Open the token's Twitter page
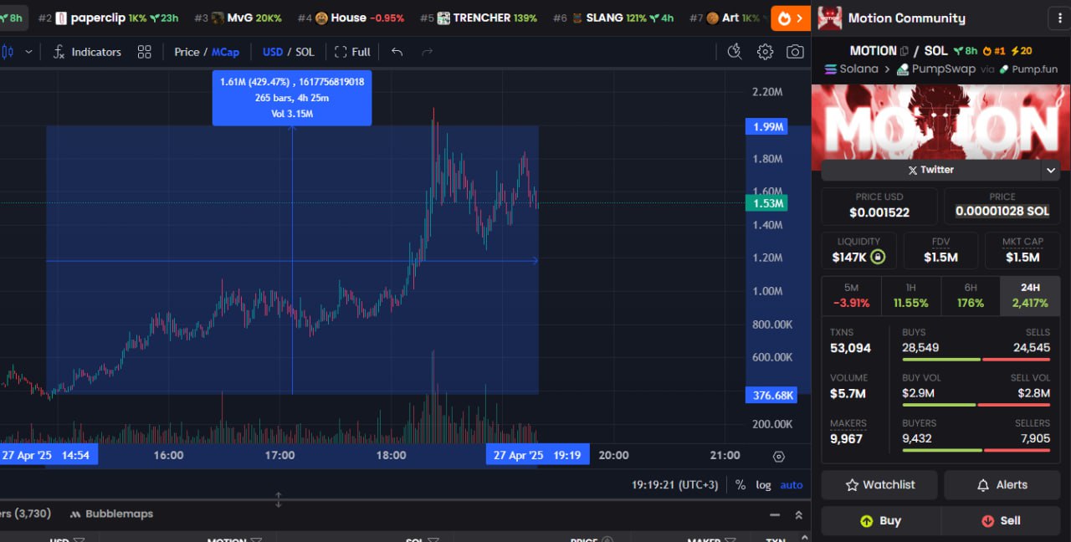Image resolution: width=1071 pixels, height=542 pixels. (931, 170)
